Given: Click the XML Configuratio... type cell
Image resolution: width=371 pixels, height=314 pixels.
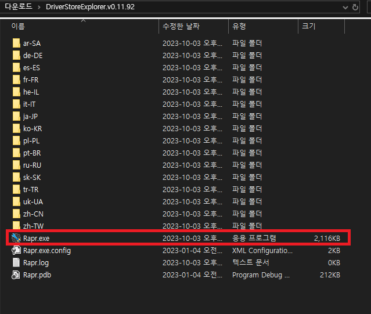Looking at the screenshot, I should tap(262, 251).
